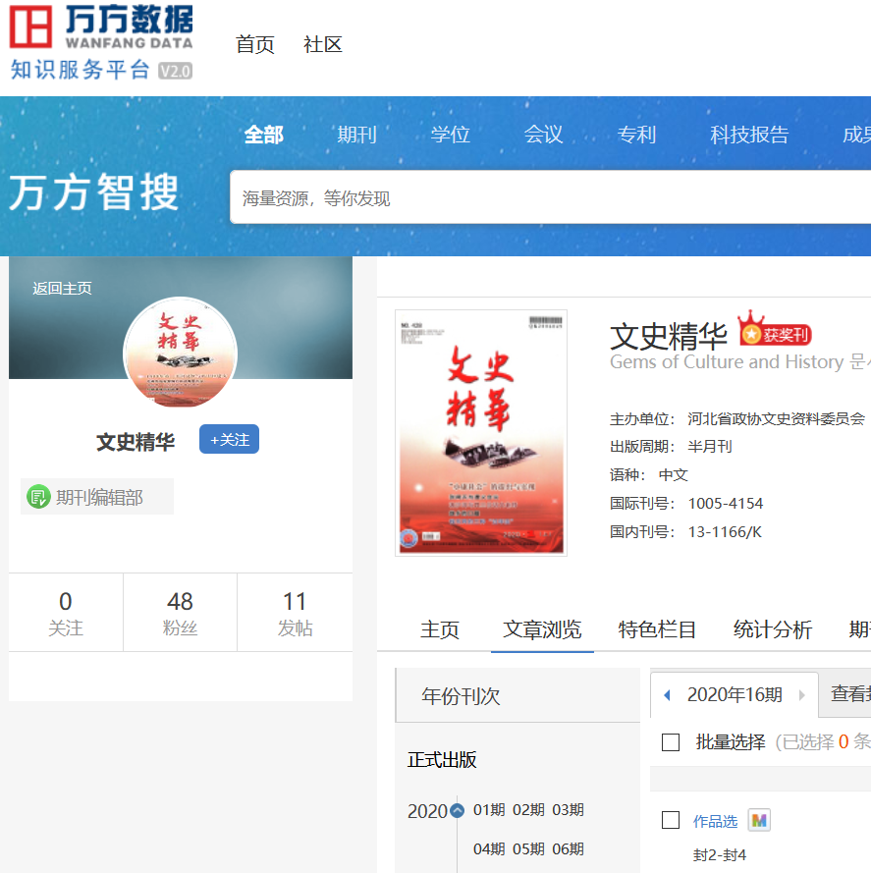The width and height of the screenshot is (871, 873).
Task: Follow the journal with +关注 button
Action: pos(229,439)
